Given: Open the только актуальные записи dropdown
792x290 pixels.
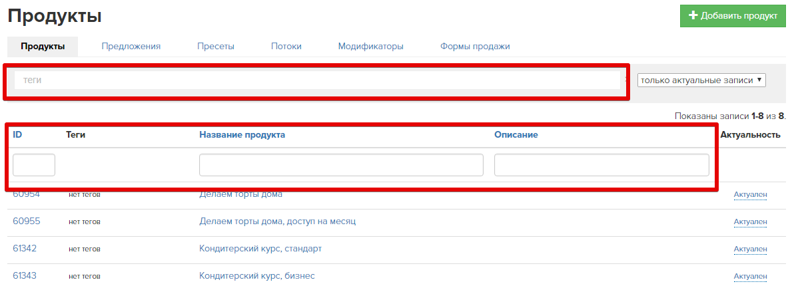Looking at the screenshot, I should tap(701, 80).
